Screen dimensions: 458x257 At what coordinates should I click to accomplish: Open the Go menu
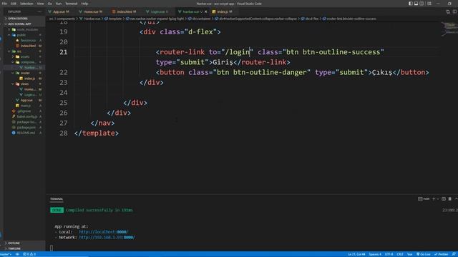[49, 4]
